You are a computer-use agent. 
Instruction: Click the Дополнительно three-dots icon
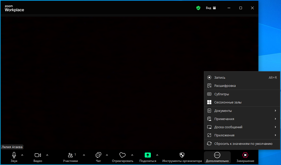pos(217,155)
